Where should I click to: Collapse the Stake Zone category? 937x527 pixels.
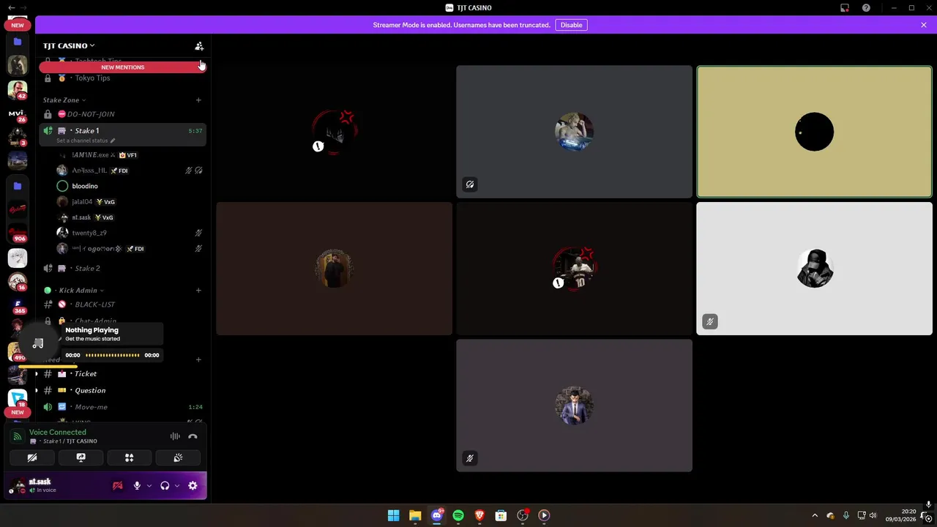point(64,100)
